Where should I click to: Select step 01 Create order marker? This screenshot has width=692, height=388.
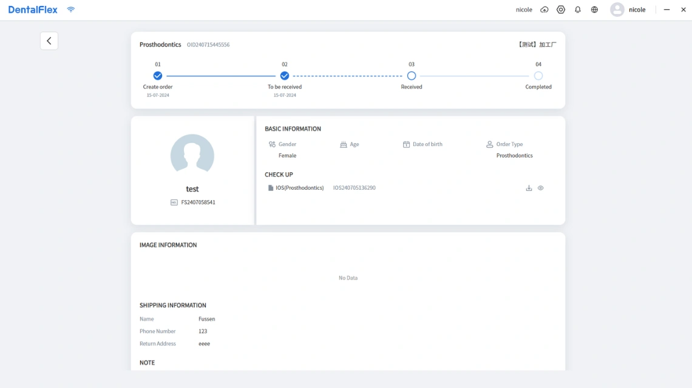[x=158, y=76]
